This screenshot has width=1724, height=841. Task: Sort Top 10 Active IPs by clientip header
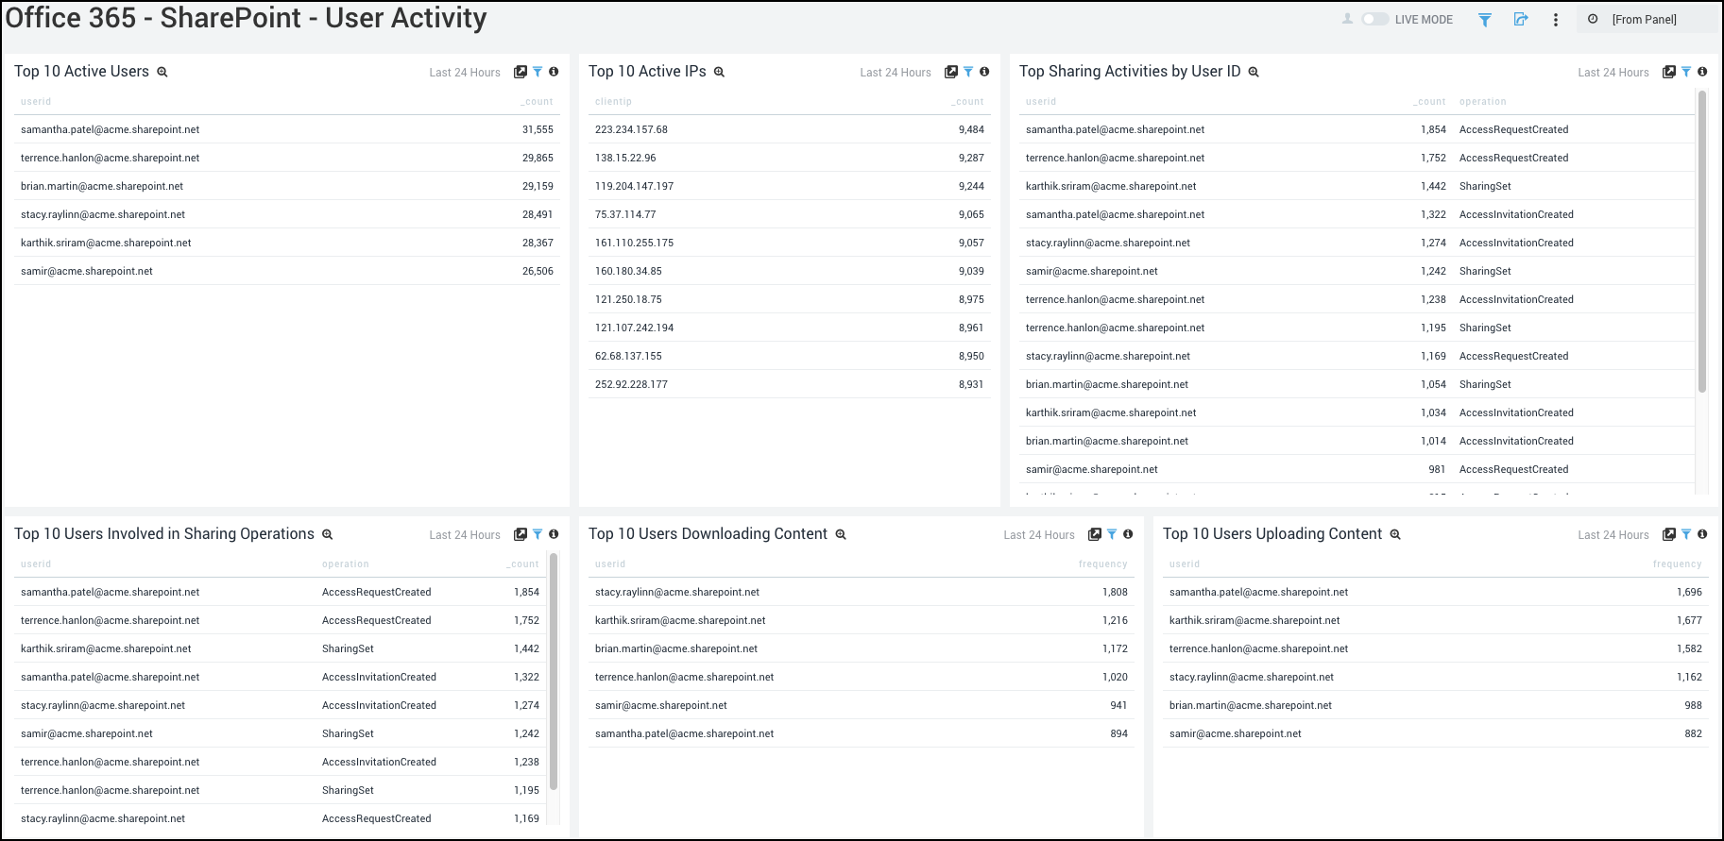(613, 102)
